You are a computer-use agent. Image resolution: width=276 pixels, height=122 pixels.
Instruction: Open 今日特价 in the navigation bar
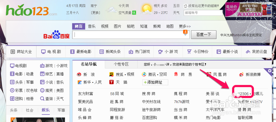point(198,52)
